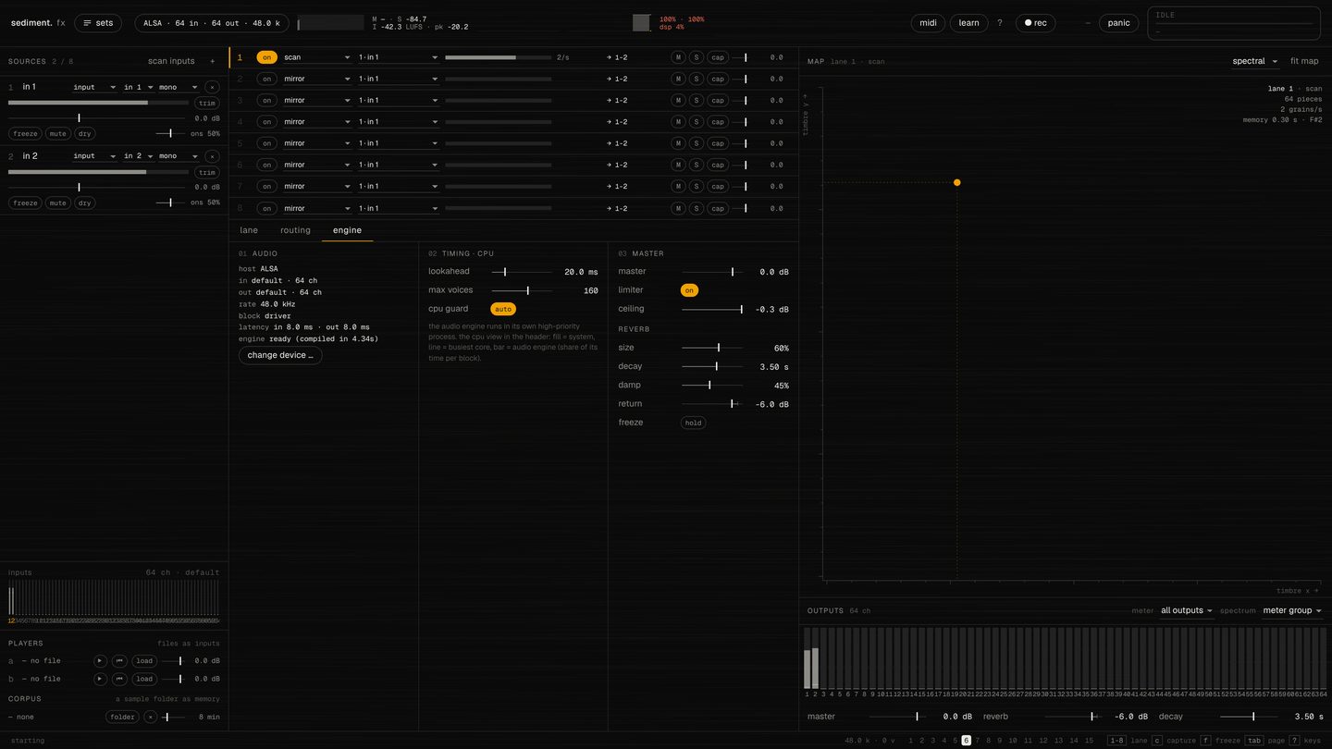The image size is (1332, 749).
Task: Click the orange point on the map
Action: coord(957,182)
